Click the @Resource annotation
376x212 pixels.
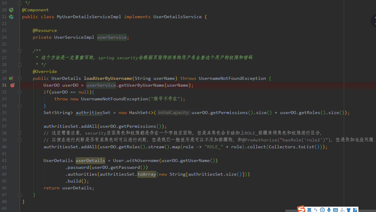(45, 30)
